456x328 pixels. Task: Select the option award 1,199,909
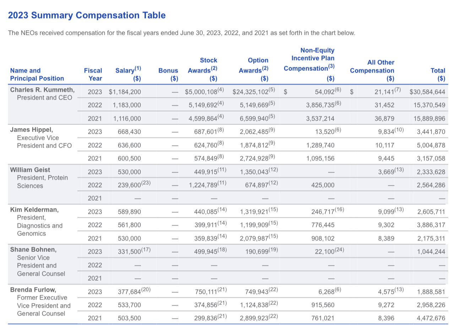click(x=254, y=225)
